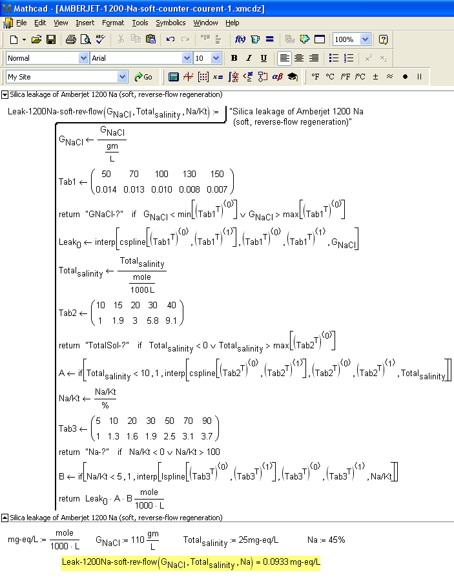Paste from clipboard
This screenshot has height=579, width=454.
click(x=150, y=39)
